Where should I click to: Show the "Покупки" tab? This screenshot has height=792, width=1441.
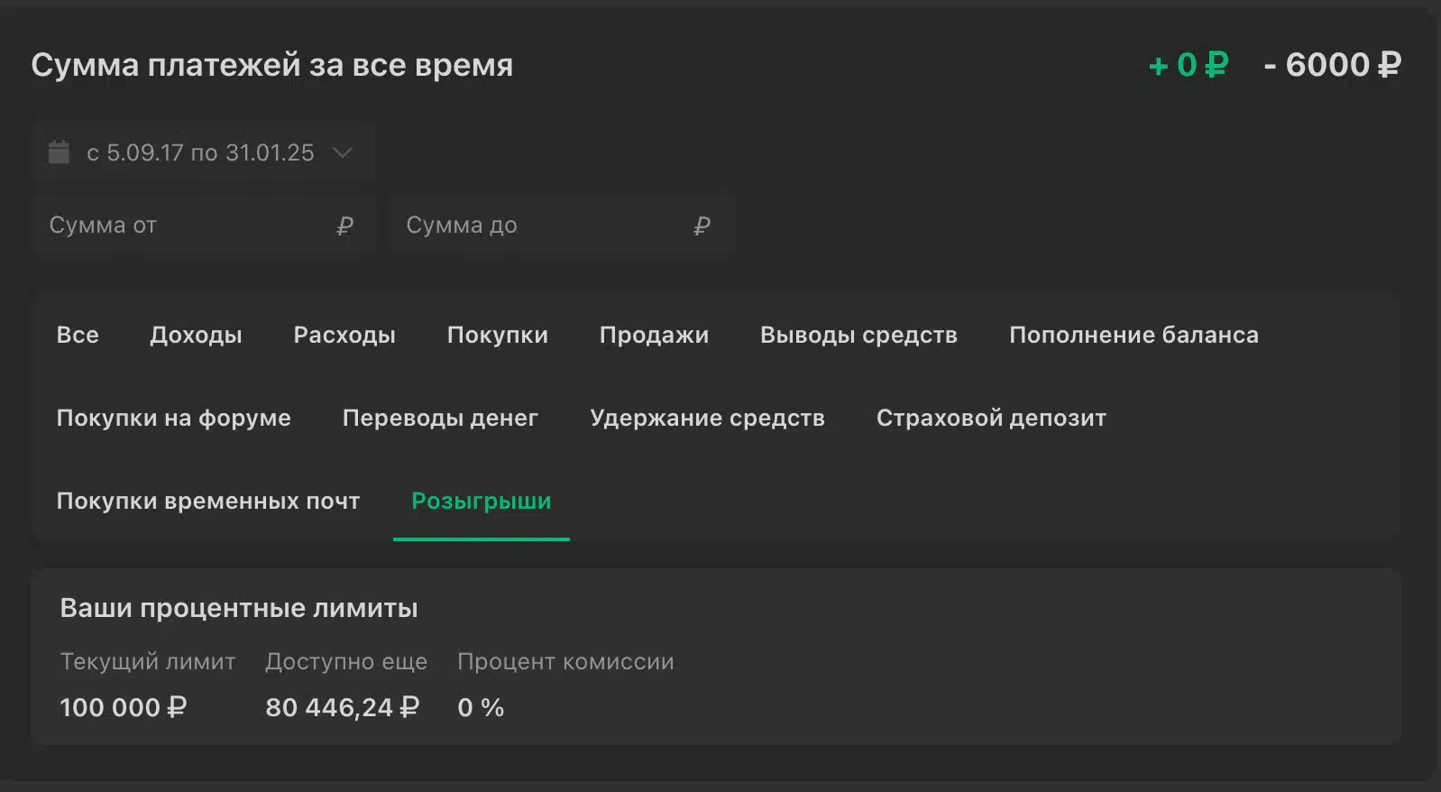pos(497,335)
